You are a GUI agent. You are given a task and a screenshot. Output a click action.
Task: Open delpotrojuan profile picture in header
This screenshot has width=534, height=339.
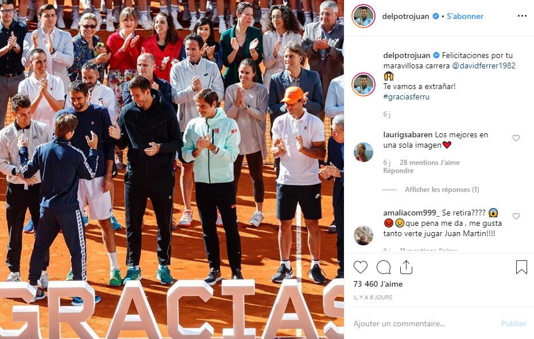[x=363, y=16]
